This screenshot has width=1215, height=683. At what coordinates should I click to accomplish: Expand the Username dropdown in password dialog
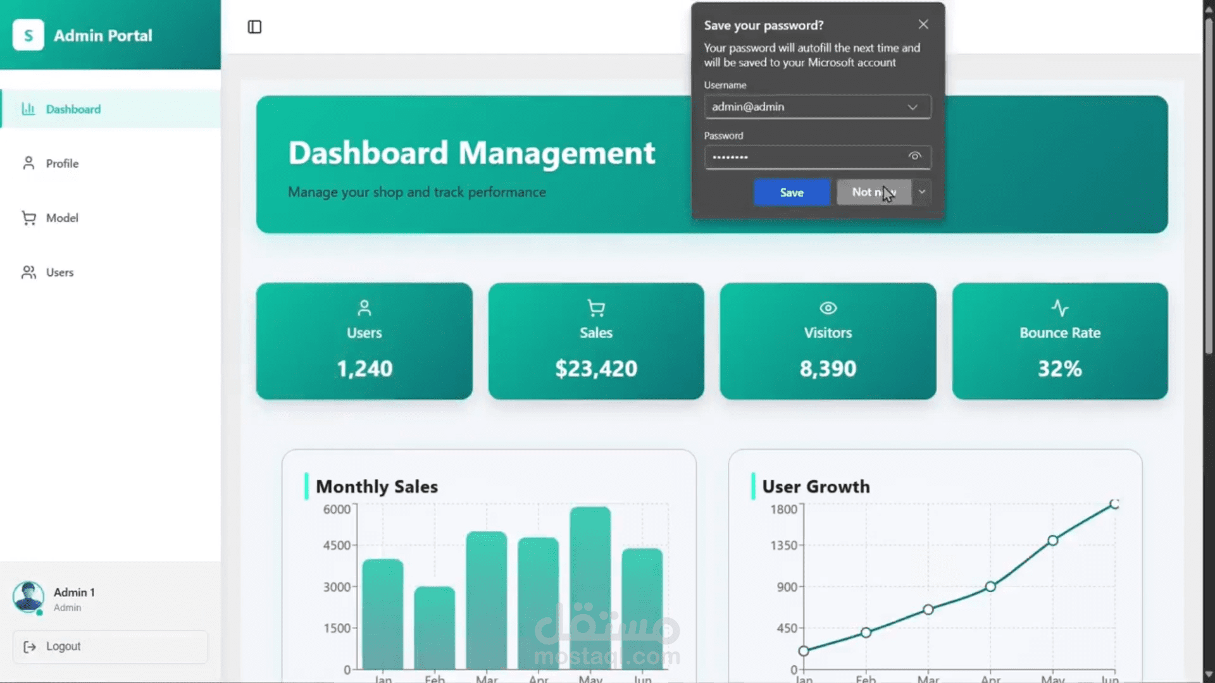coord(912,107)
